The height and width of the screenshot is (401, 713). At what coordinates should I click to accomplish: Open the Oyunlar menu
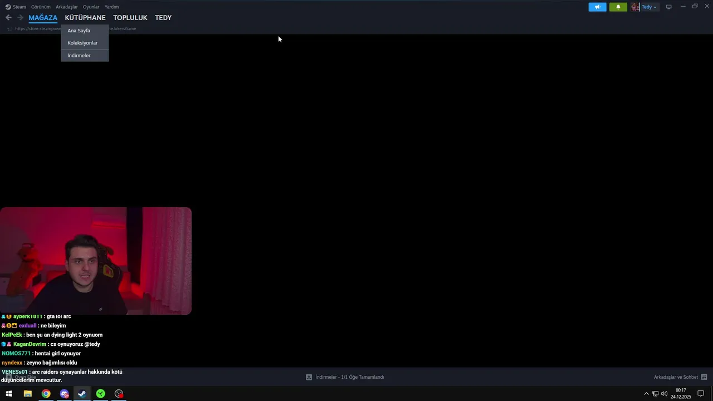(x=91, y=7)
